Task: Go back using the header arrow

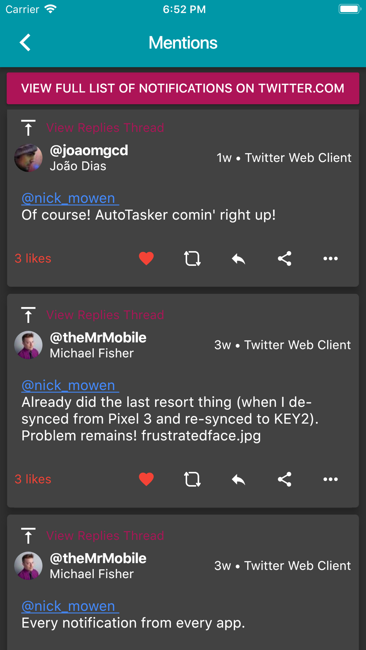Action: point(25,43)
